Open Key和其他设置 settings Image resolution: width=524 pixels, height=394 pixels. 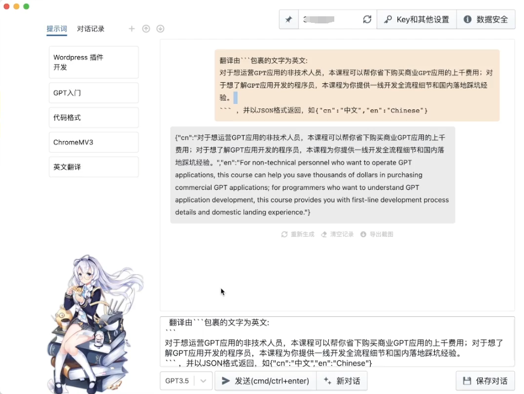[416, 20]
